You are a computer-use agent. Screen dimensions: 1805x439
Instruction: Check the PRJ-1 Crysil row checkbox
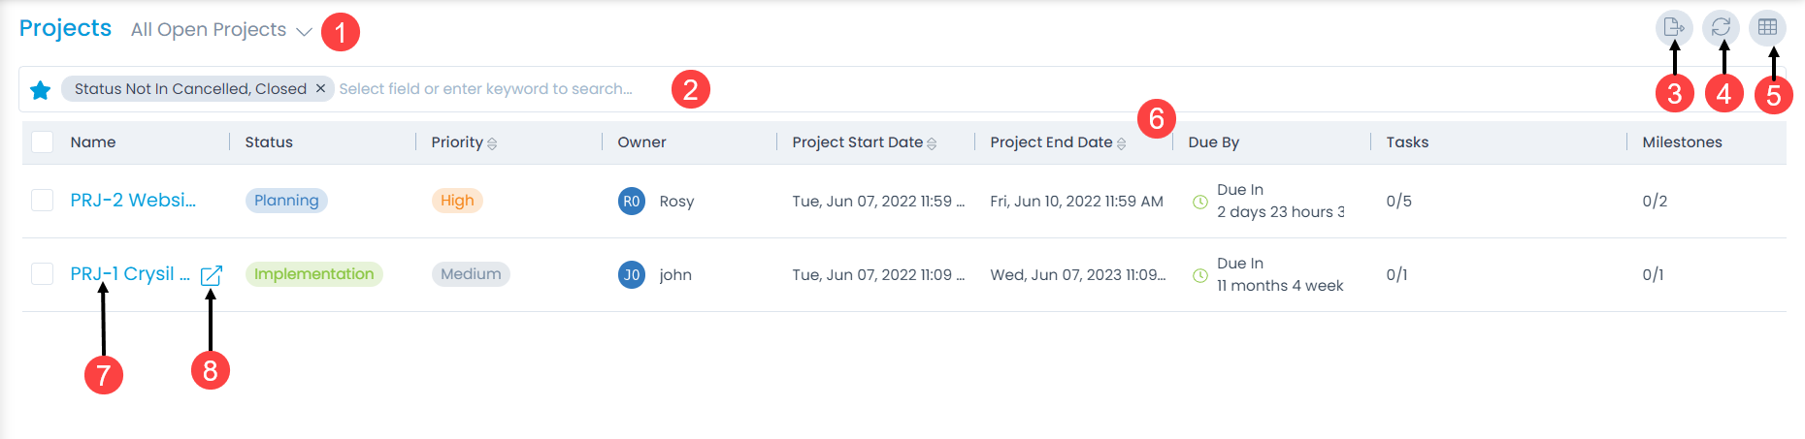click(x=43, y=274)
